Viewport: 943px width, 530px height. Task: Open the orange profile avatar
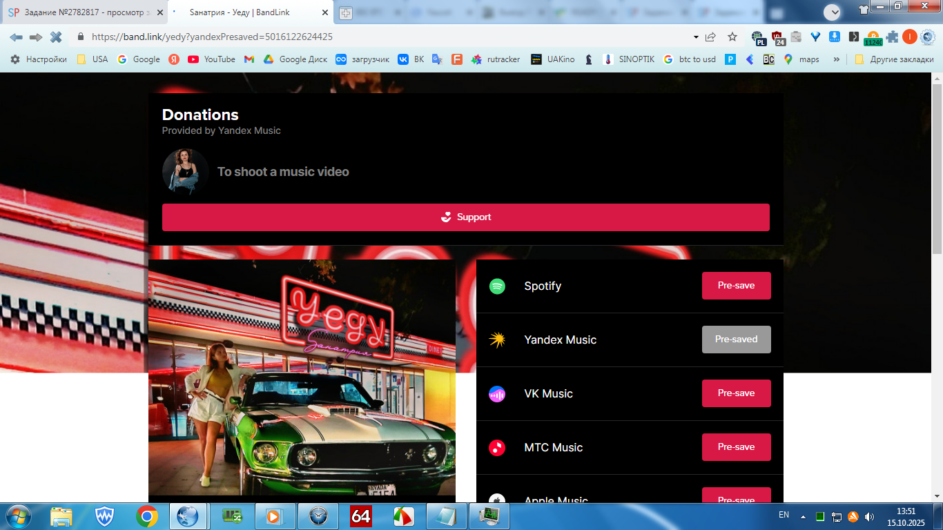point(909,37)
